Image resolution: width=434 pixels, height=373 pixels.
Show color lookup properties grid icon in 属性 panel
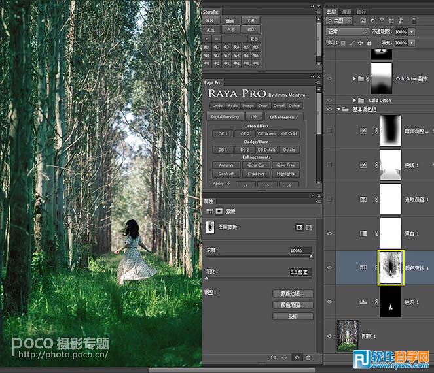209,212
